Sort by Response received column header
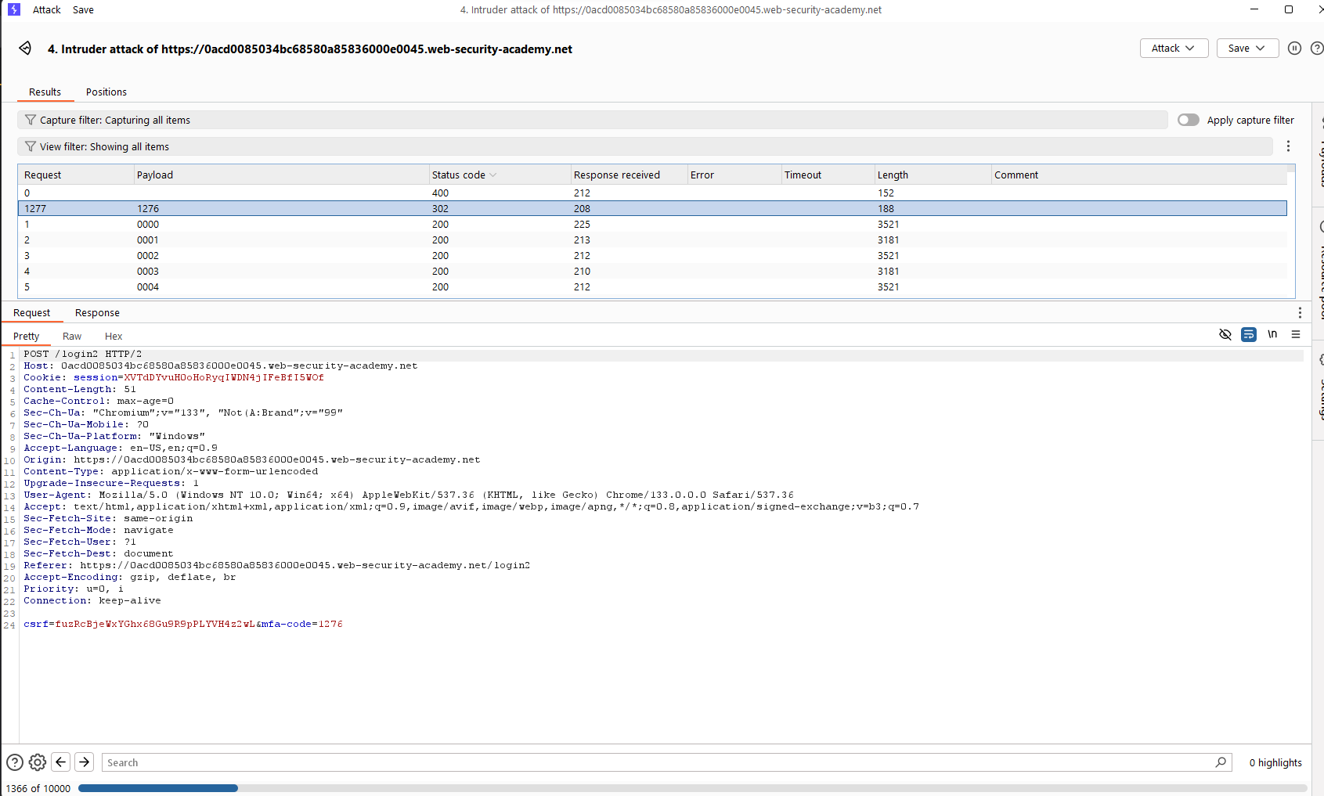Screen dimensions: 1324x796 pos(629,175)
